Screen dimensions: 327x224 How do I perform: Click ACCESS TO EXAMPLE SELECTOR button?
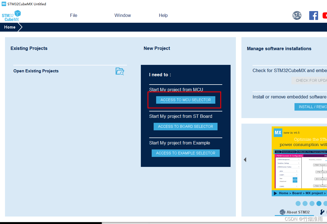tap(186, 153)
